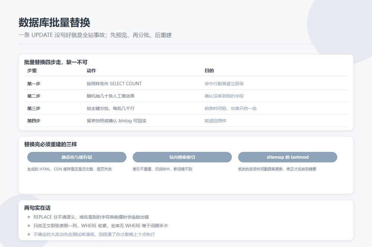Click the 目的 column header

point(209,70)
